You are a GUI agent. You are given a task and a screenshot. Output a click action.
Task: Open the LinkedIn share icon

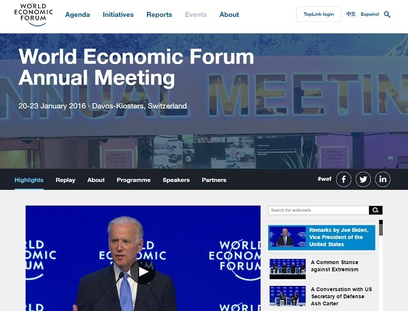click(383, 179)
